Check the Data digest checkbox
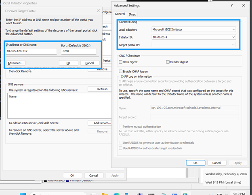Viewport: 252px width, 195px height. tap(121, 62)
